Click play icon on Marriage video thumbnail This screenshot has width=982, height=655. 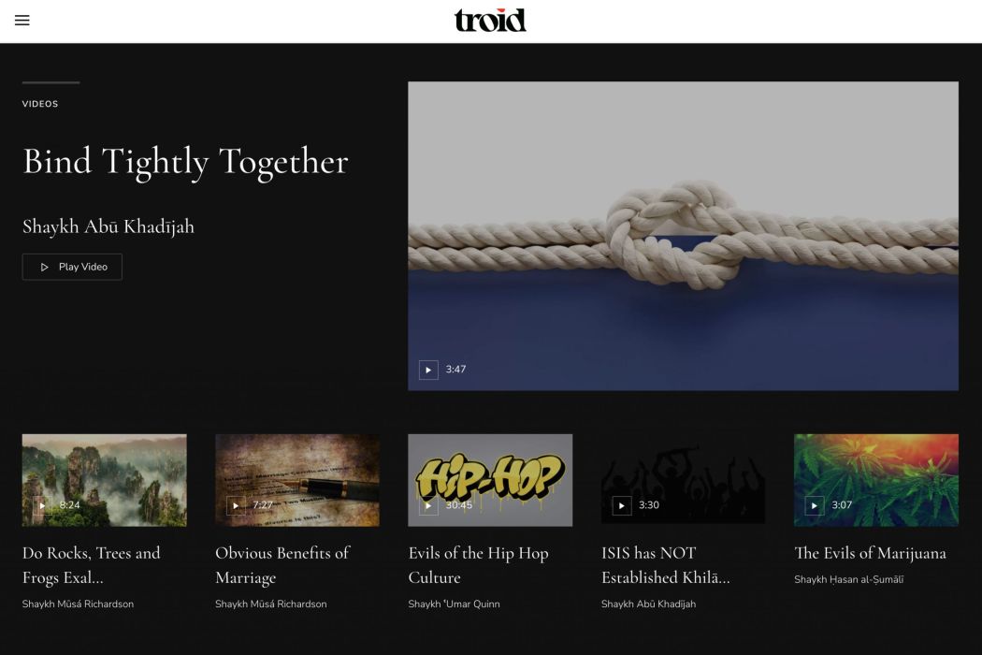click(x=236, y=505)
